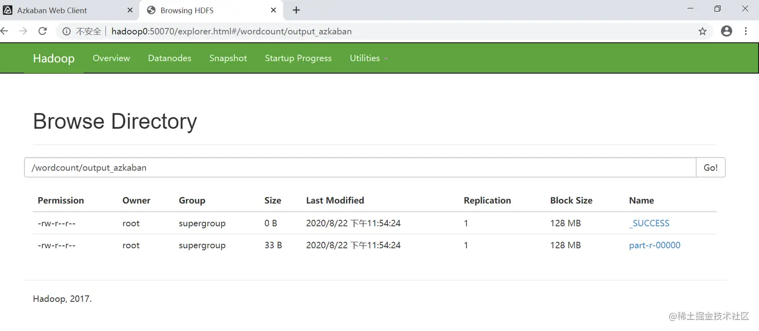Click the Hadoop, 2017. footer text
The height and width of the screenshot is (331, 759).
pyautogui.click(x=62, y=299)
